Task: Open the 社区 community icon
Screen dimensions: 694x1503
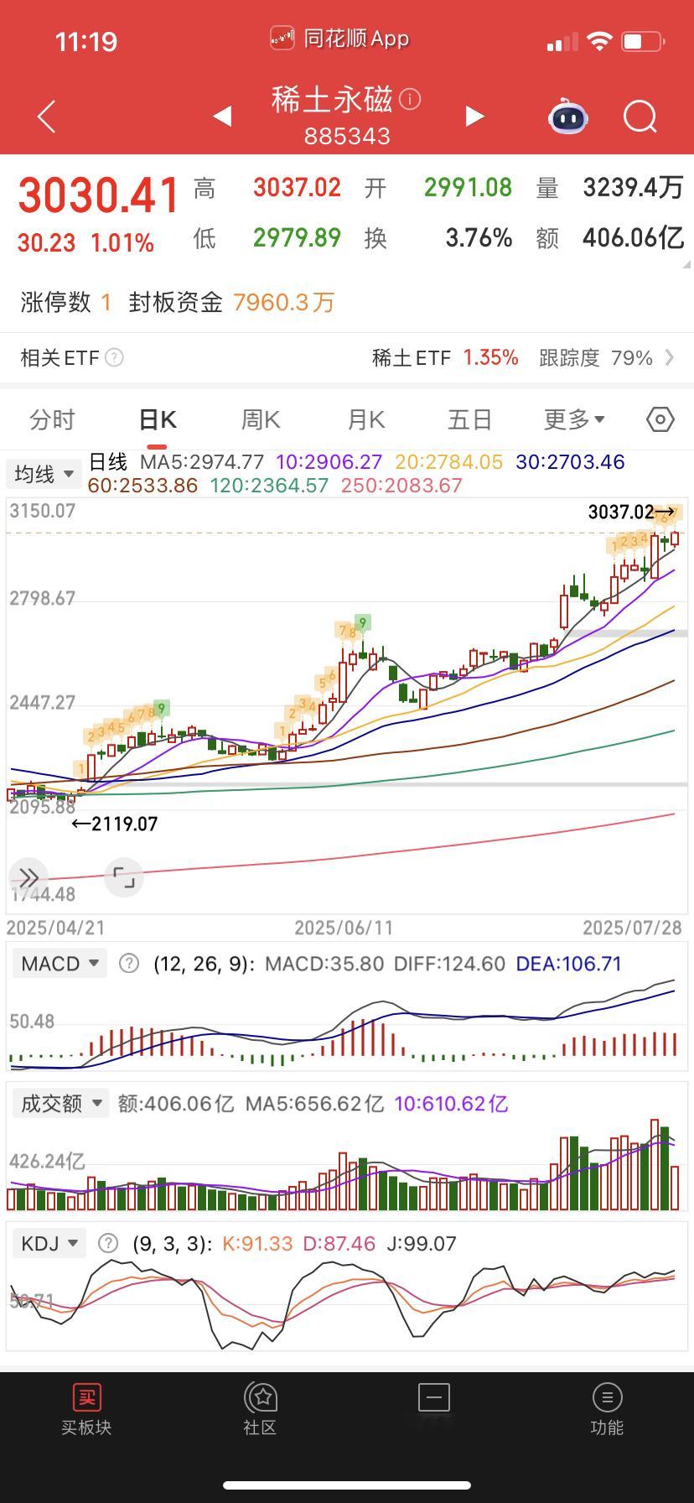Action: click(x=260, y=1409)
